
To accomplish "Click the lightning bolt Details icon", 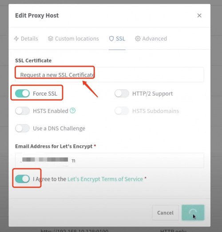I will tap(16, 39).
